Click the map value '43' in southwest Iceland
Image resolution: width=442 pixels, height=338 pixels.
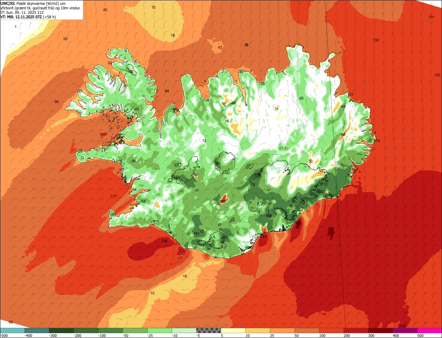[x=143, y=201]
